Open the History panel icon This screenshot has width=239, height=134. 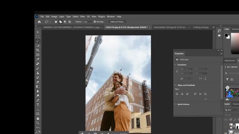point(219,31)
